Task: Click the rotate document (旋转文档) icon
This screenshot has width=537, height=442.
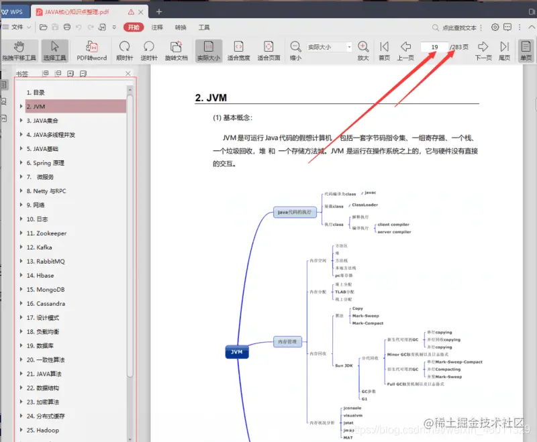Action: click(176, 48)
